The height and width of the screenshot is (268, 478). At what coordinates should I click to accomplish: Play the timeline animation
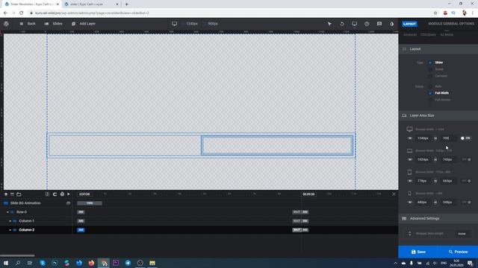[x=69, y=194]
